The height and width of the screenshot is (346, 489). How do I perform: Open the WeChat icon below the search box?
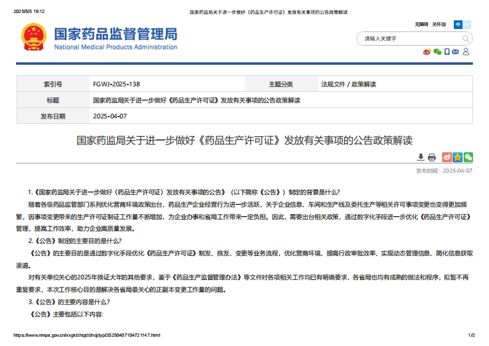pos(437,52)
